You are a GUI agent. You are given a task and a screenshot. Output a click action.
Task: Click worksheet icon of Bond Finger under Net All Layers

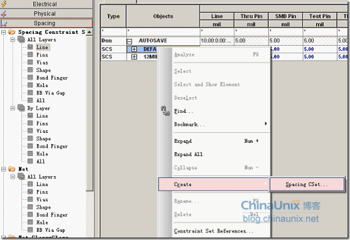30,214
